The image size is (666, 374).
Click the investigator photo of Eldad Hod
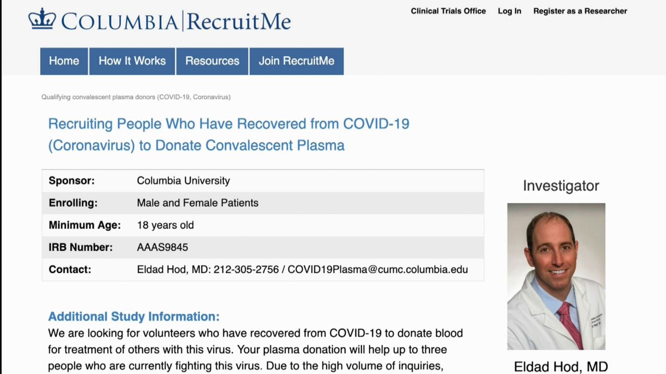pyautogui.click(x=556, y=276)
